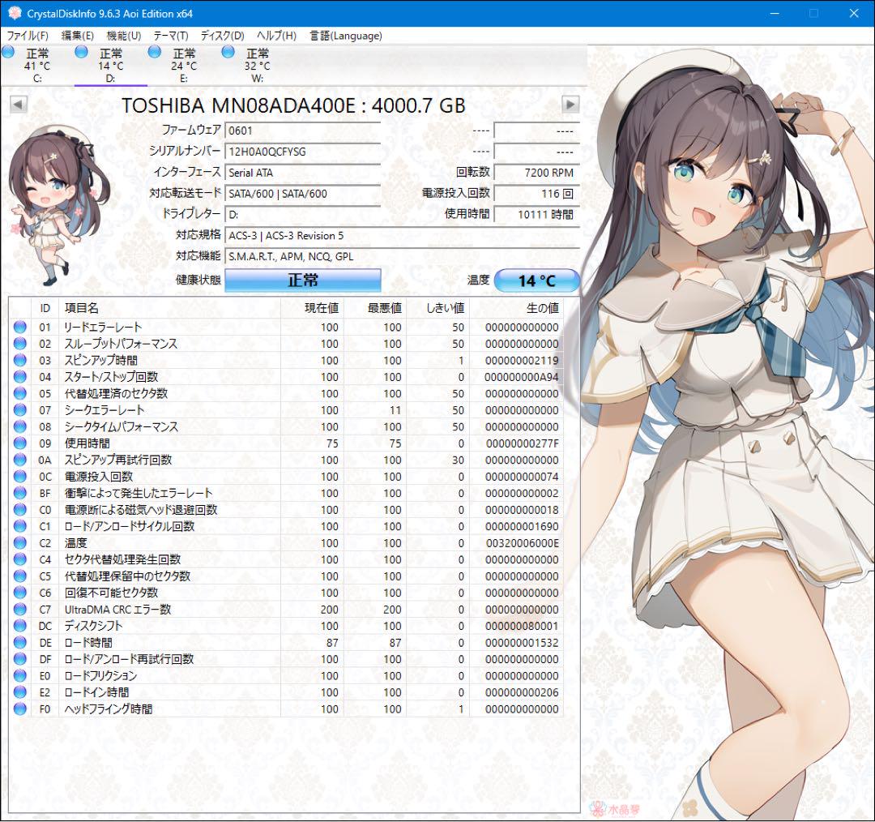
Task: Click the 正常 health status button
Action: coord(303,280)
